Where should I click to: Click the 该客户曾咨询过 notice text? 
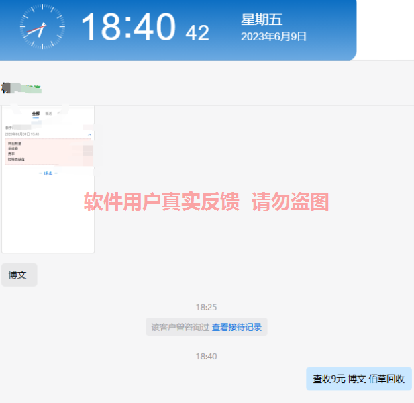(x=180, y=327)
